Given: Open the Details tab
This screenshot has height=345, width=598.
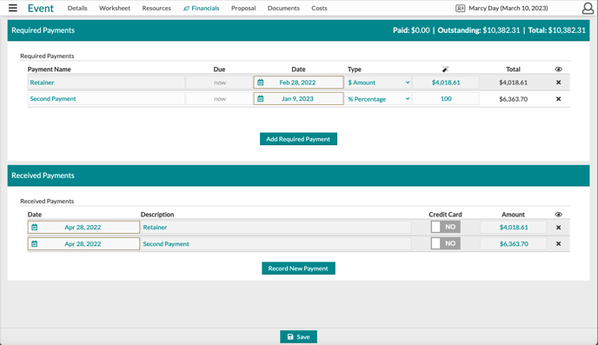Looking at the screenshot, I should pyautogui.click(x=77, y=8).
